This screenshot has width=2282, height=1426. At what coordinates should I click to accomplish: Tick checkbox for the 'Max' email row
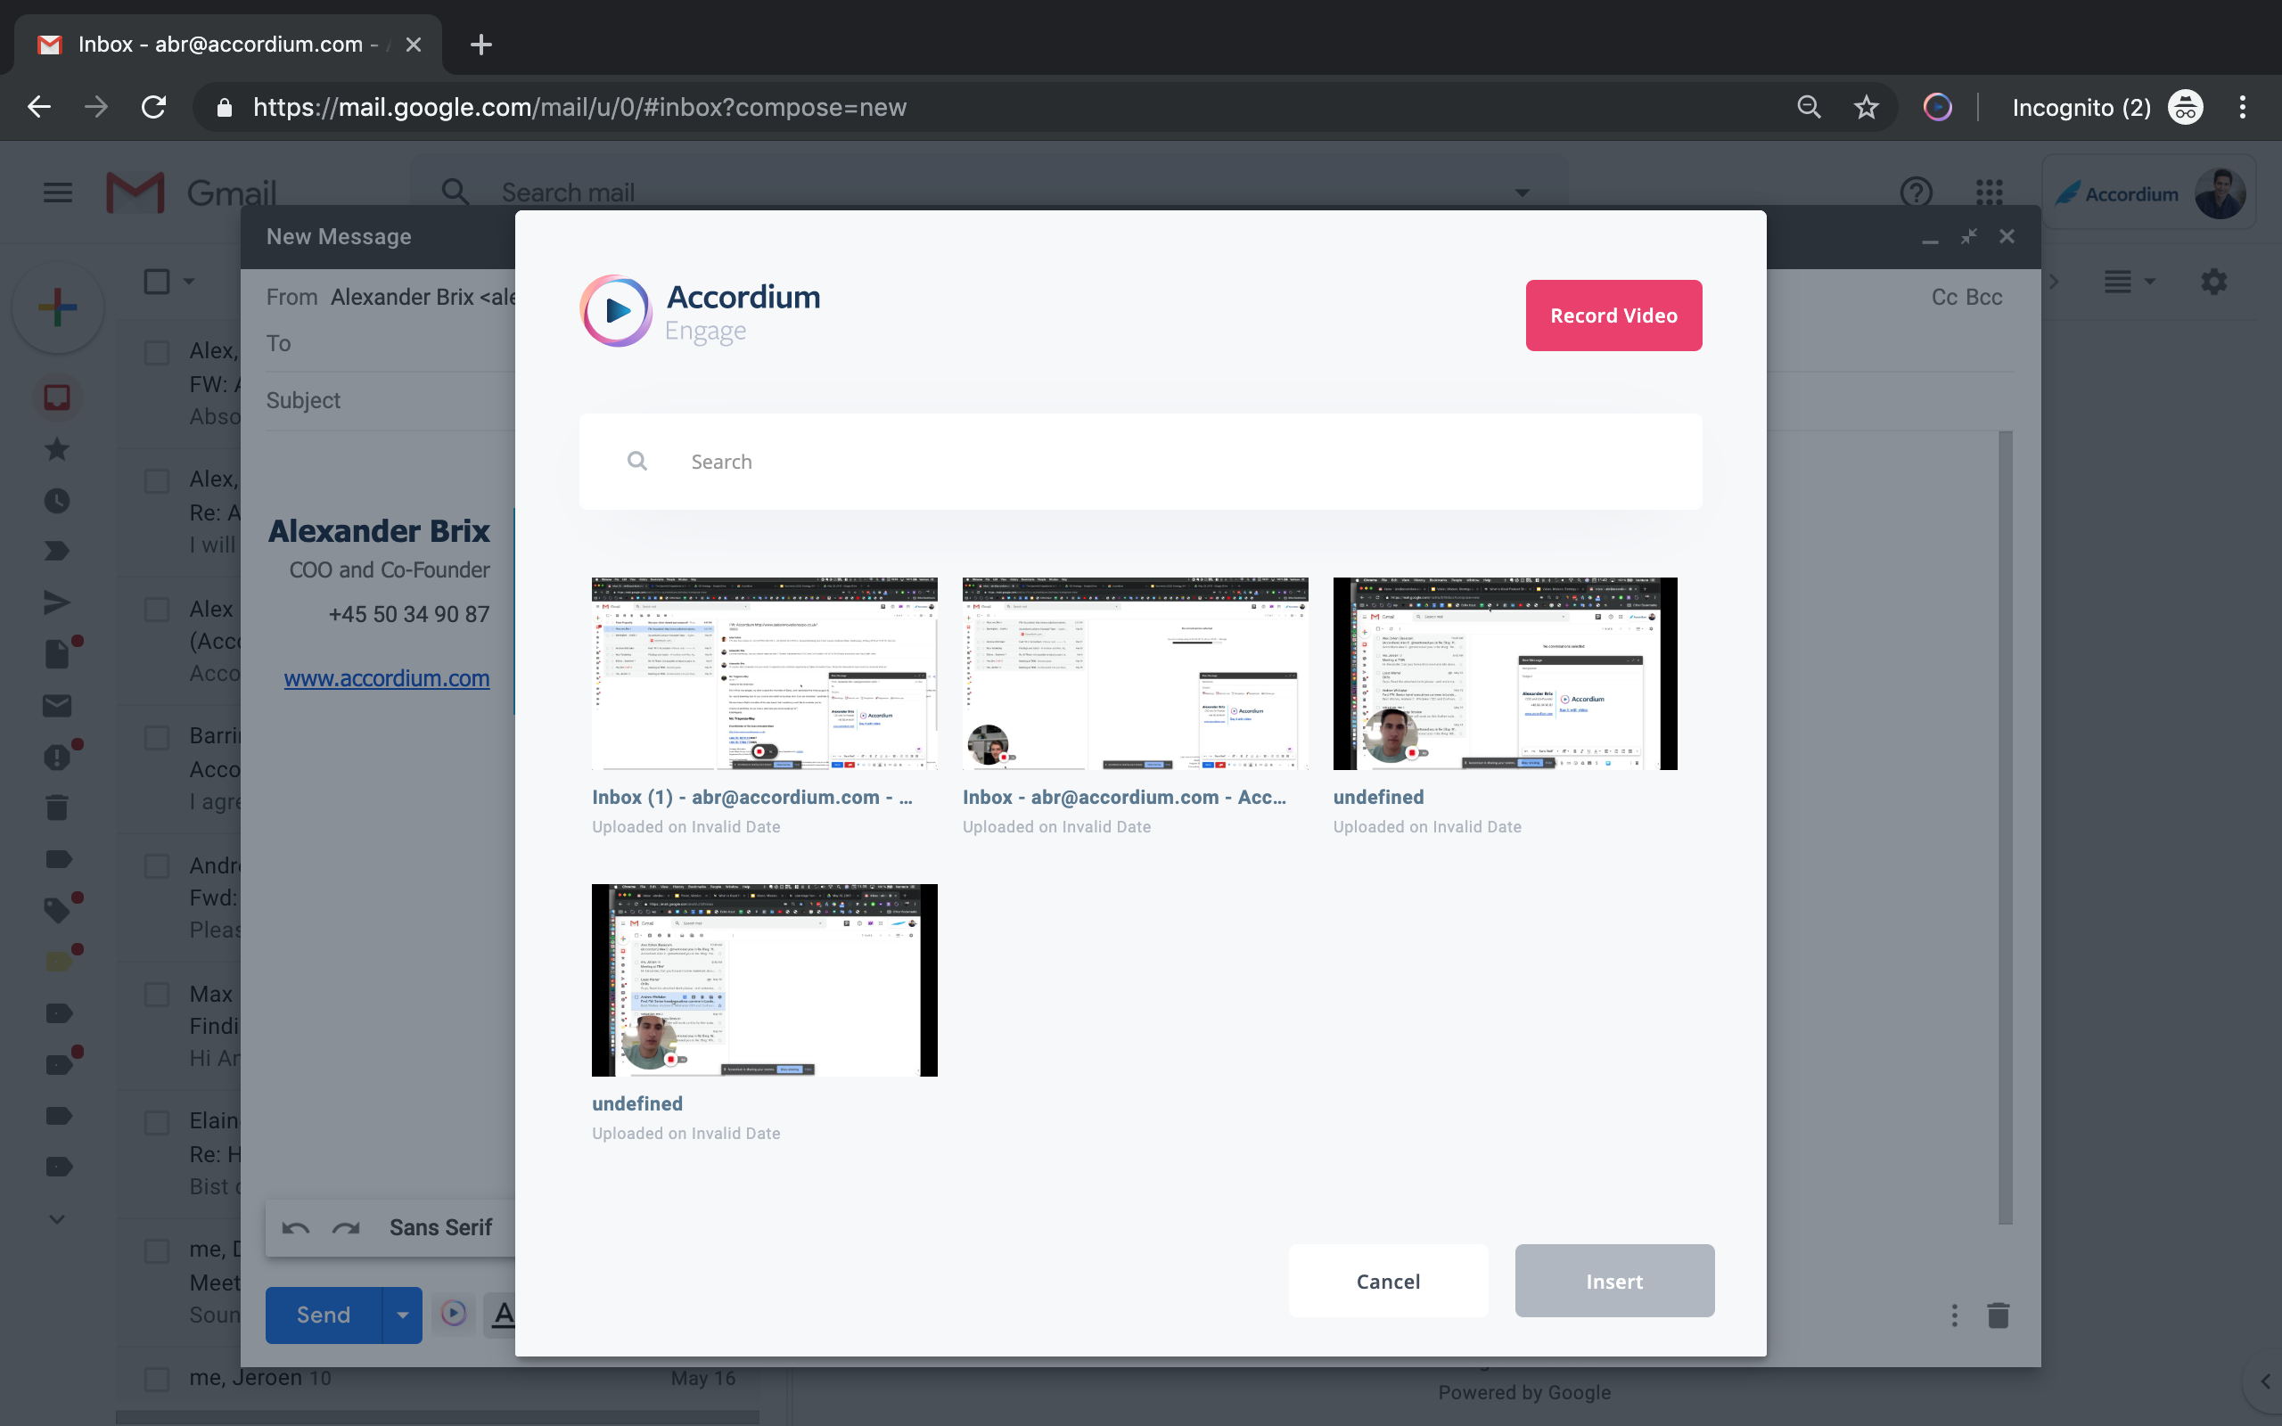(157, 994)
